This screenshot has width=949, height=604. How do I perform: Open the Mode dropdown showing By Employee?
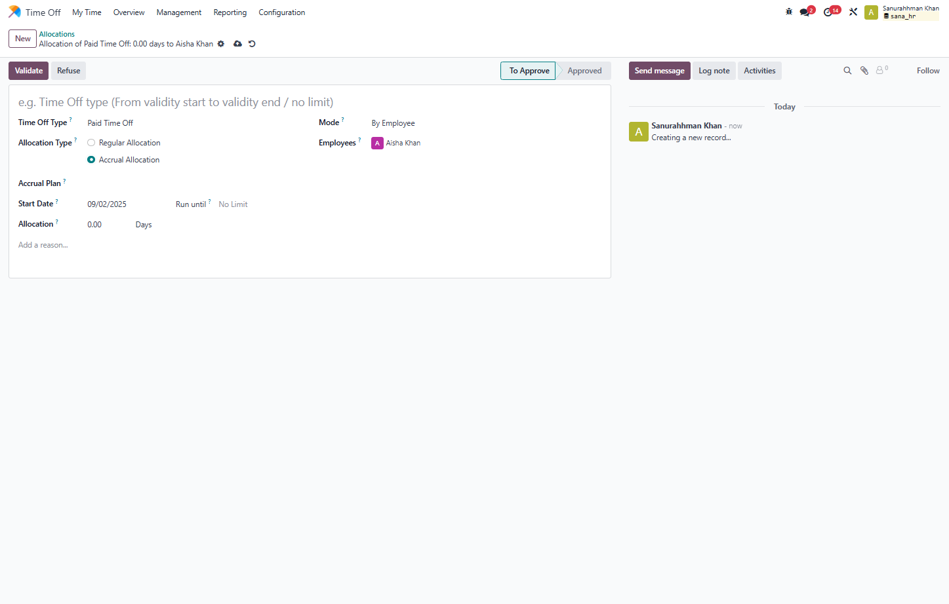tap(485, 123)
